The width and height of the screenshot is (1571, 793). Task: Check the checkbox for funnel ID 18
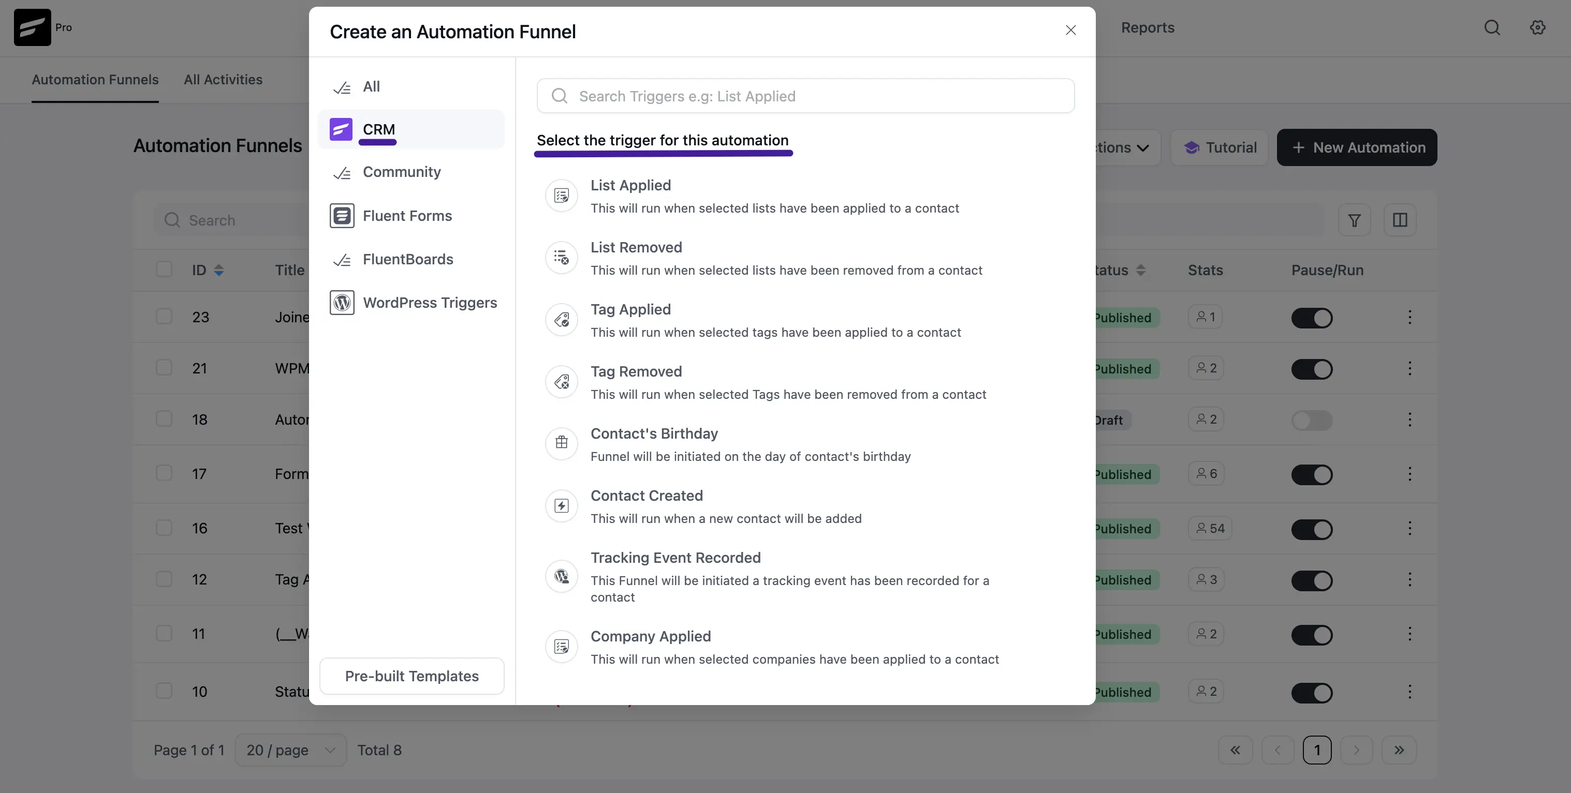pyautogui.click(x=164, y=419)
